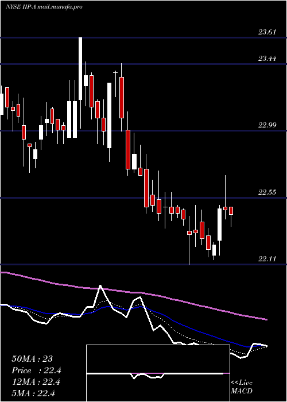This screenshot has width=287, height=402.
Task: Click the 5MA : 22.4 reading
Action: (33, 393)
